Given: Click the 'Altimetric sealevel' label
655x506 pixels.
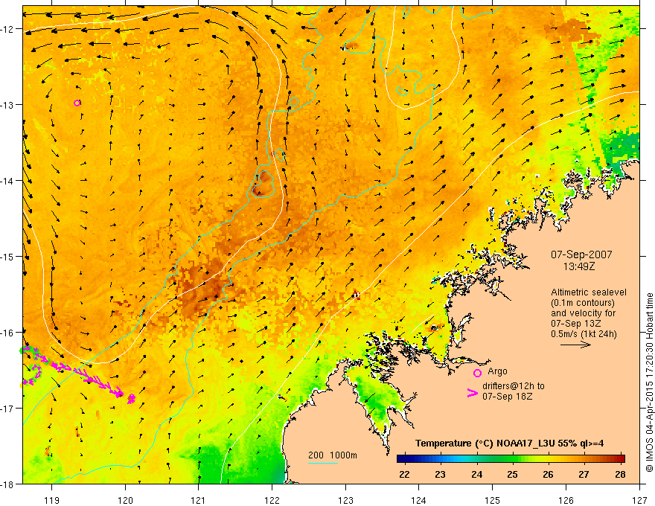Looking at the screenshot, I should [x=589, y=292].
